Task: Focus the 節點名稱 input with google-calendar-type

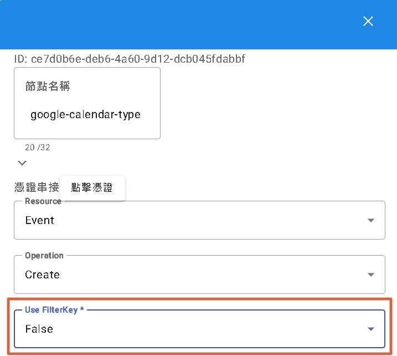Action: click(86, 115)
